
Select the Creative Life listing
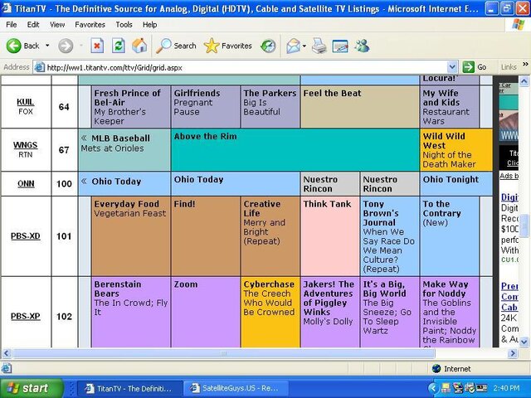[x=270, y=235]
